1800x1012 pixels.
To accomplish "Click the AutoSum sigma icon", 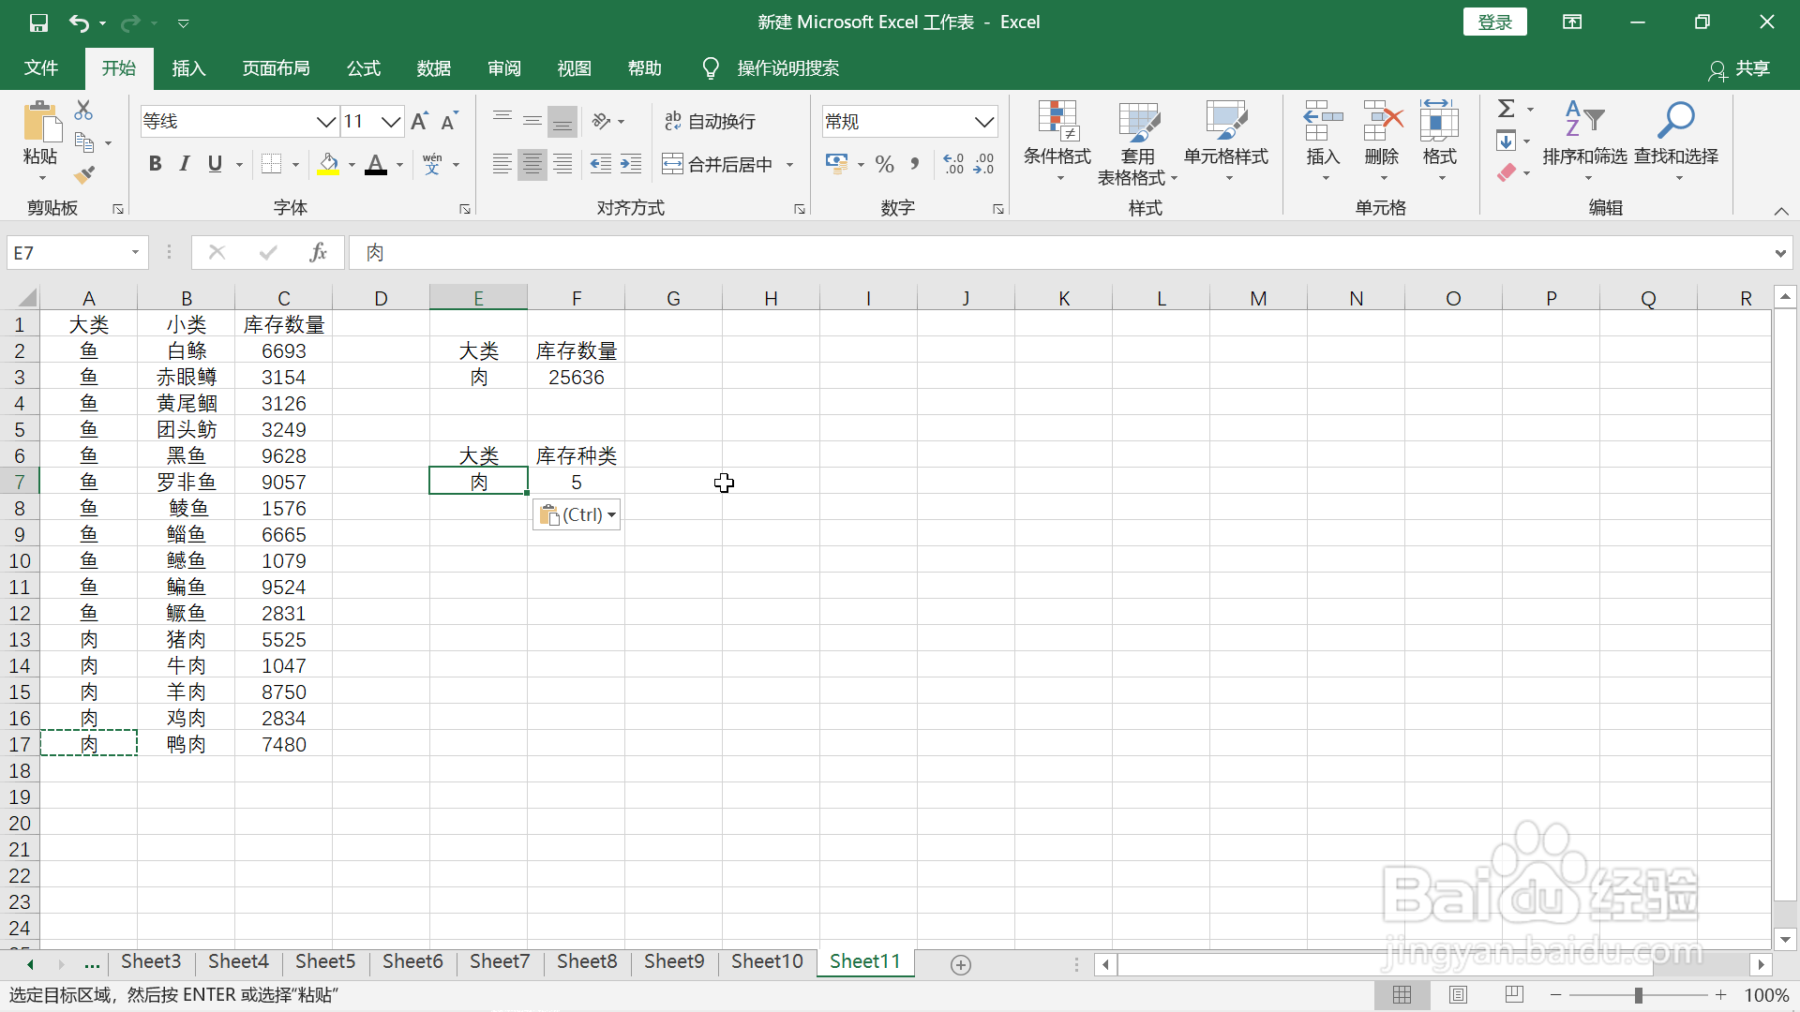I will [x=1506, y=109].
